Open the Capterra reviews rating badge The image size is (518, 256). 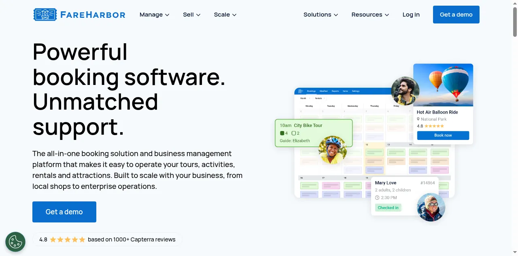[107, 239]
